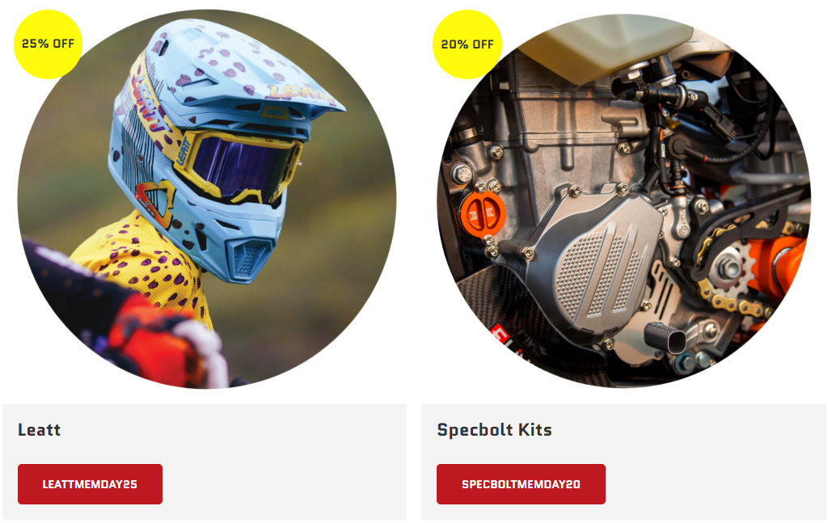Image resolution: width=828 pixels, height=523 pixels.
Task: Click the helmet's chin vent grille
Action: click(248, 259)
